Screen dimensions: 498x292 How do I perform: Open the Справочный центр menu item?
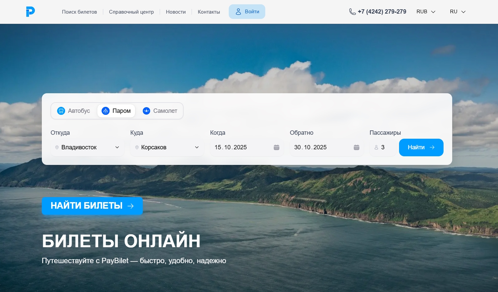pyautogui.click(x=131, y=12)
